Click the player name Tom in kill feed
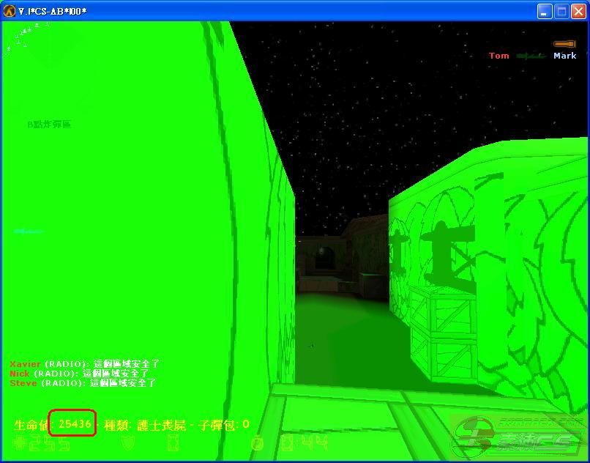590x463 pixels. pos(499,56)
